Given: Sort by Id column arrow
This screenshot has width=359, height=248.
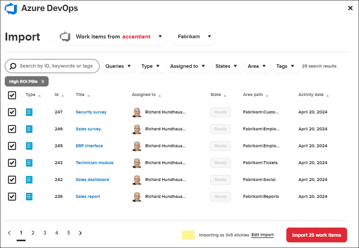Looking at the screenshot, I should (62, 96).
